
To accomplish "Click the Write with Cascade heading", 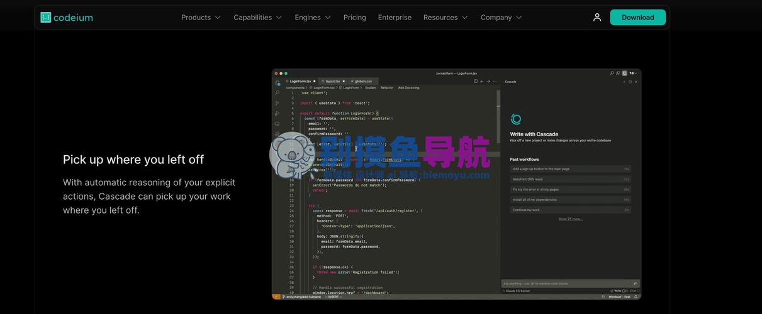I will [x=534, y=134].
